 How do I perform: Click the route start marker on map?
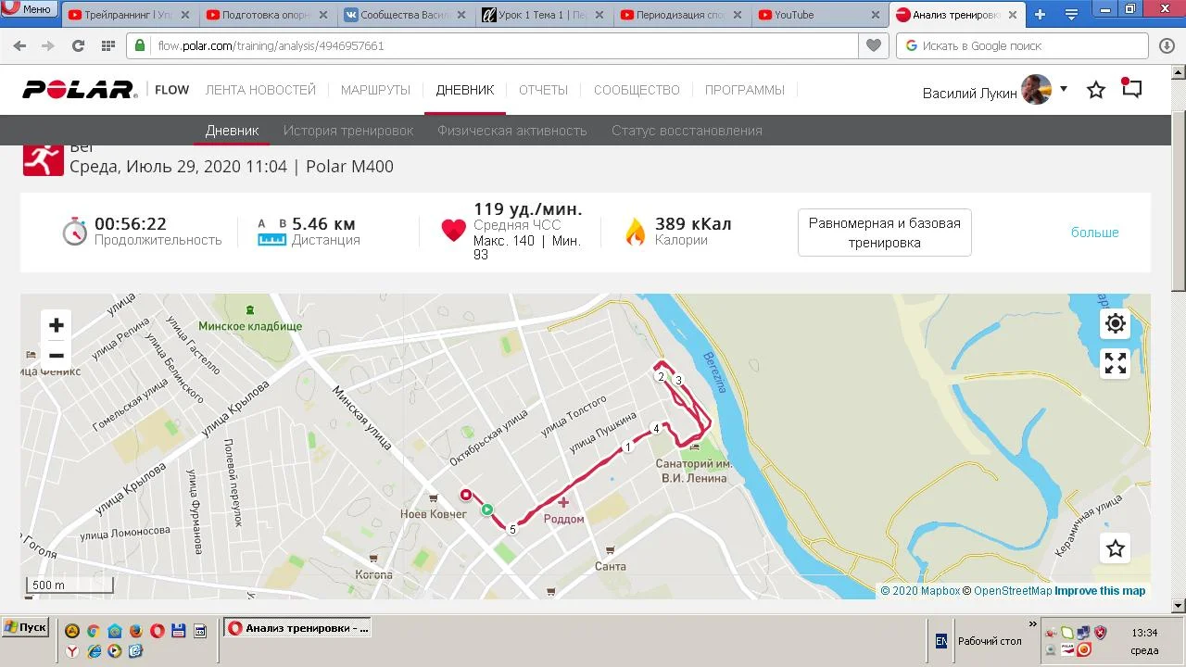[487, 509]
